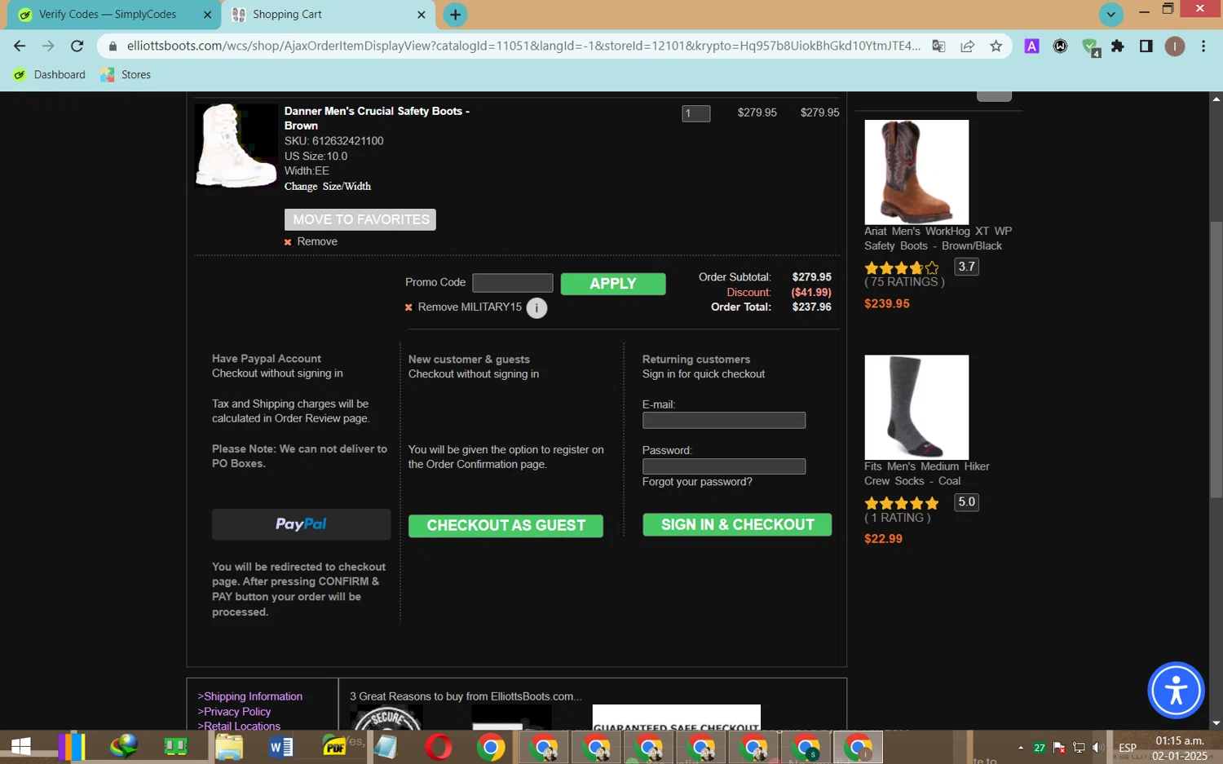Open the Dashboard bookmark
The width and height of the screenshot is (1223, 764).
pyautogui.click(x=50, y=74)
